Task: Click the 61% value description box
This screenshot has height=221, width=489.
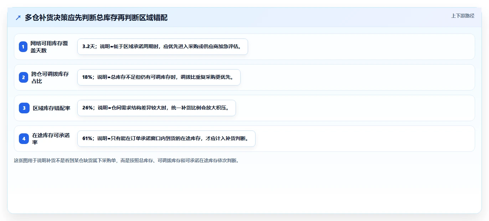Action: pos(166,139)
